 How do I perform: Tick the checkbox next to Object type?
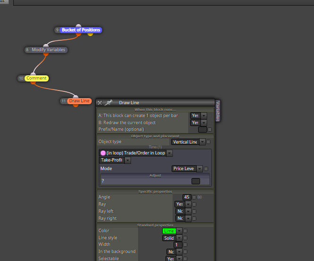point(208,142)
